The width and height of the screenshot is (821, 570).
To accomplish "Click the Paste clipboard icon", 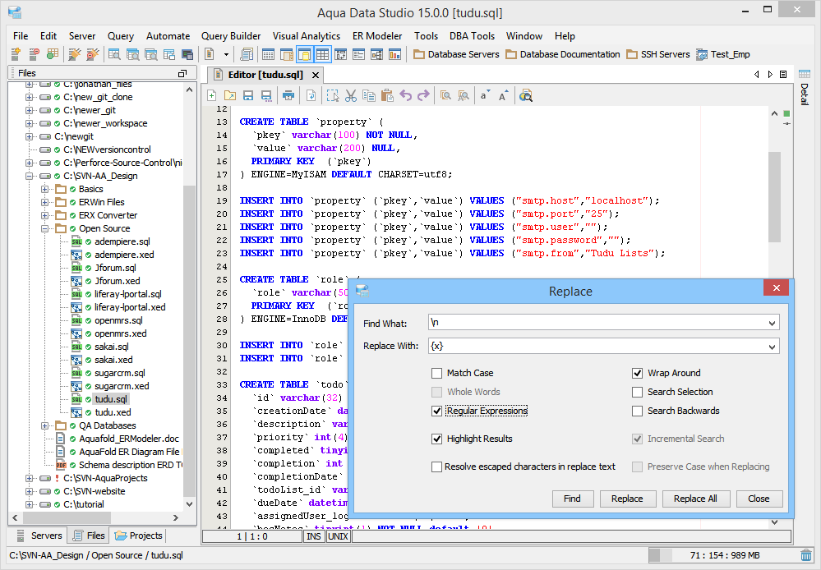I will [387, 95].
